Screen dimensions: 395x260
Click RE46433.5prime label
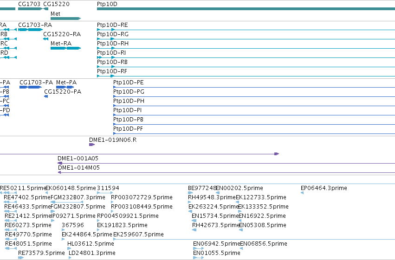28,207
